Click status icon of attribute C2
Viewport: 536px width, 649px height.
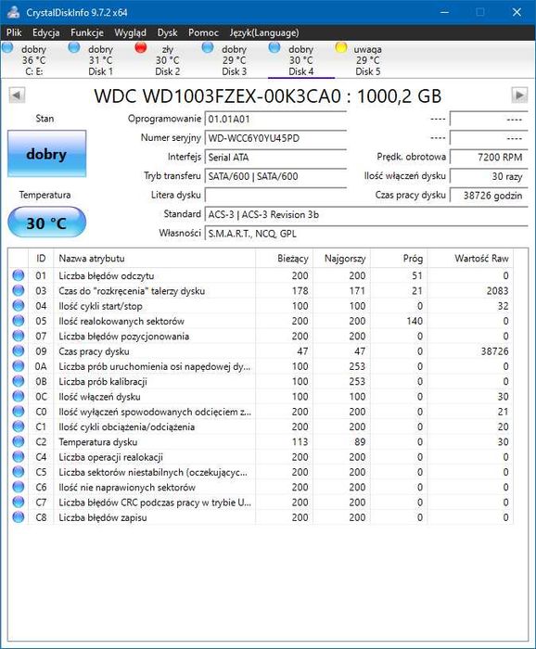pyautogui.click(x=19, y=441)
